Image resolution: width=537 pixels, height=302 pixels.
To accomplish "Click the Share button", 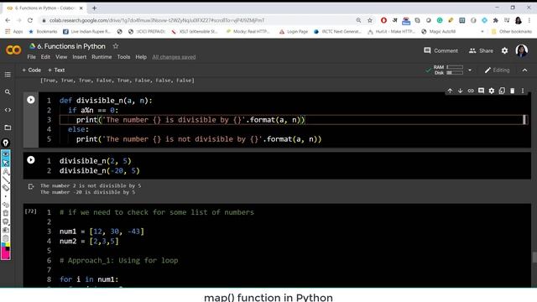I will 481,50.
